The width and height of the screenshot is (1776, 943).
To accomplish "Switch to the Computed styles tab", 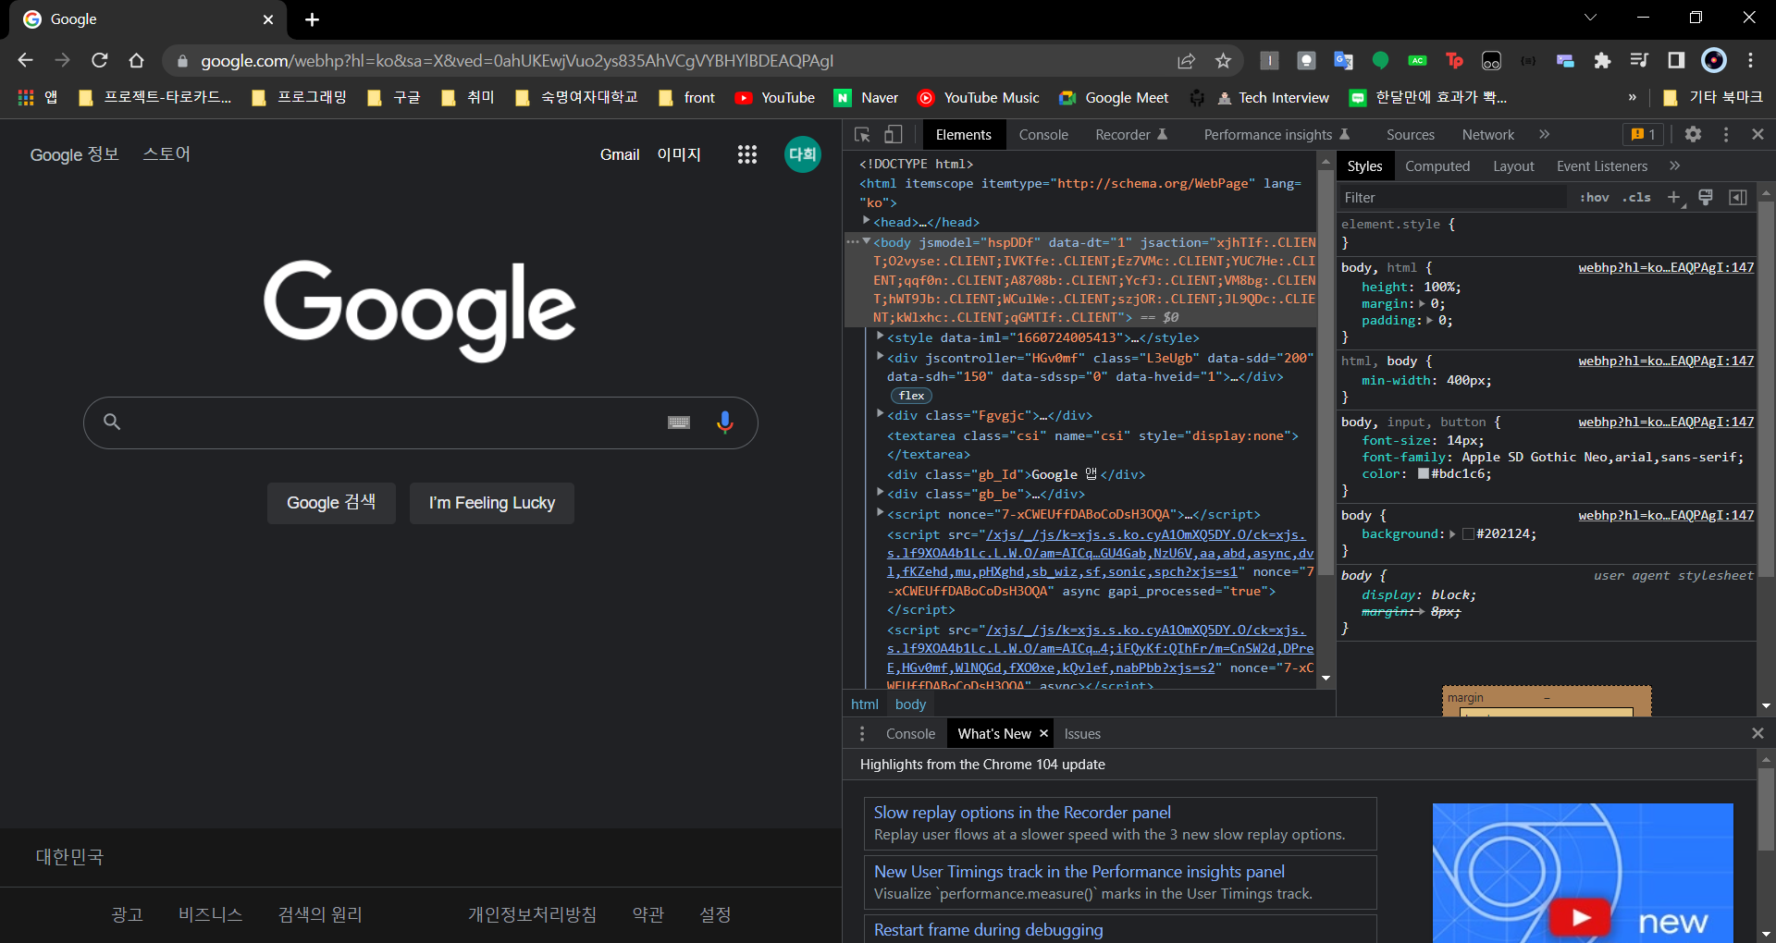I will 1437,166.
